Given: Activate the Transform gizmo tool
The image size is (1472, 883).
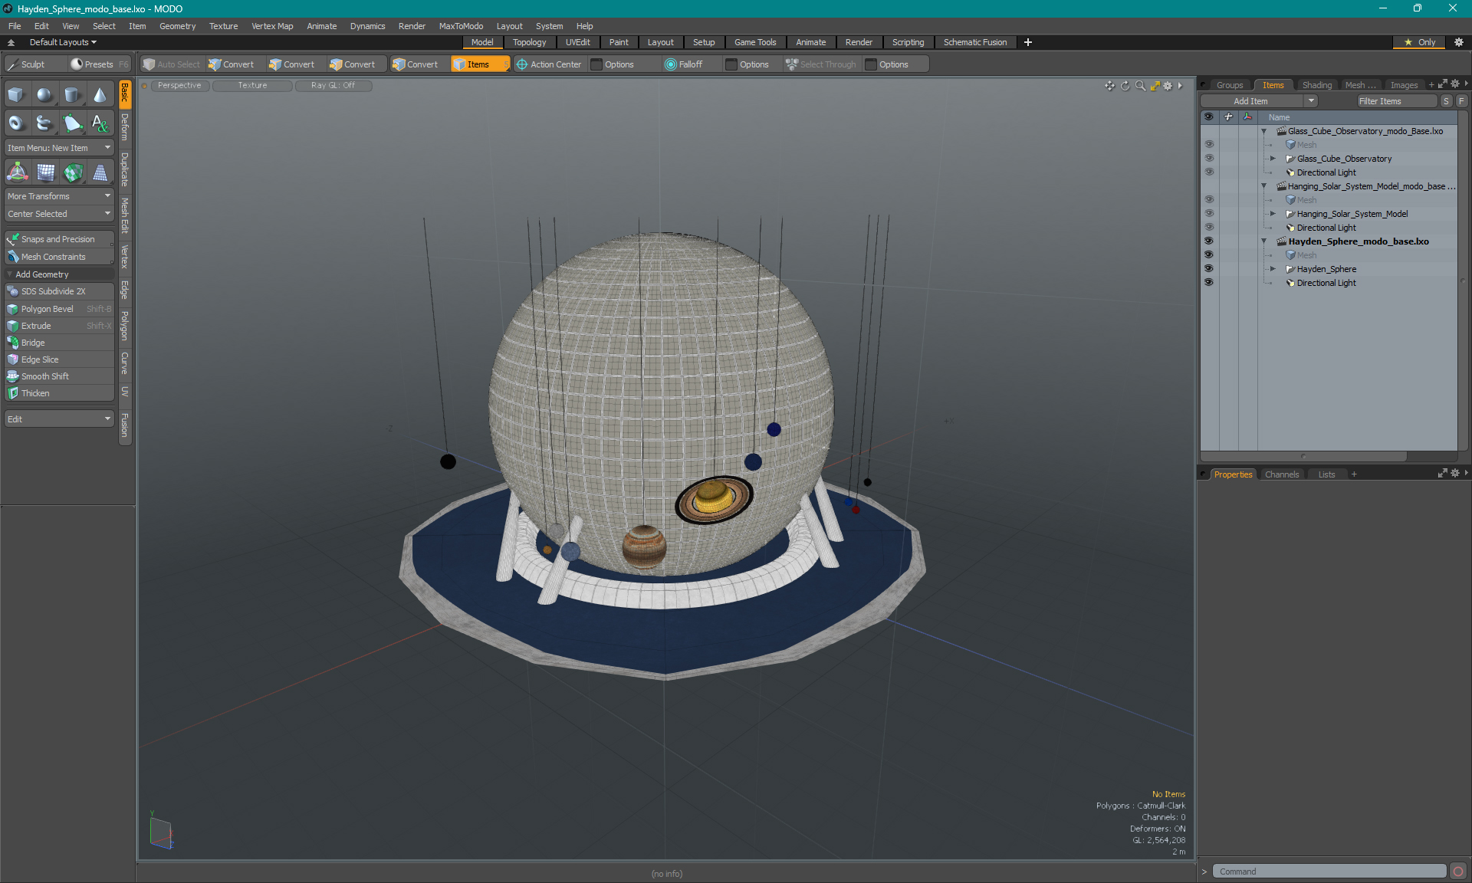Looking at the screenshot, I should click(x=17, y=172).
